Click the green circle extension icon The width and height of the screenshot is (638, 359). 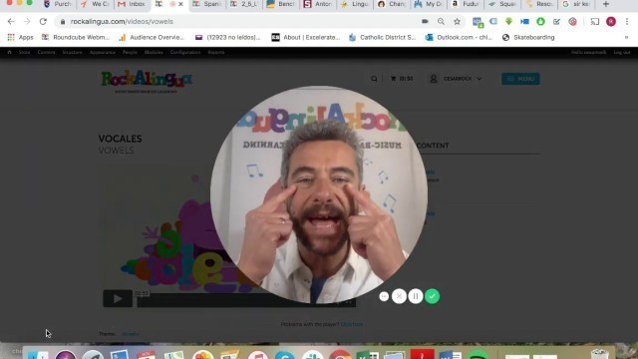[540, 22]
